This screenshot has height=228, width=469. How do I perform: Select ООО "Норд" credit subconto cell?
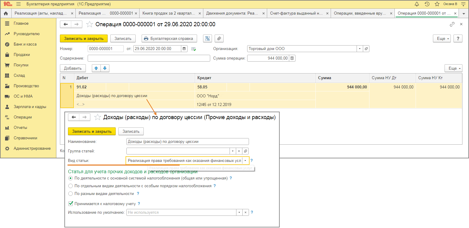pyautogui.click(x=255, y=96)
